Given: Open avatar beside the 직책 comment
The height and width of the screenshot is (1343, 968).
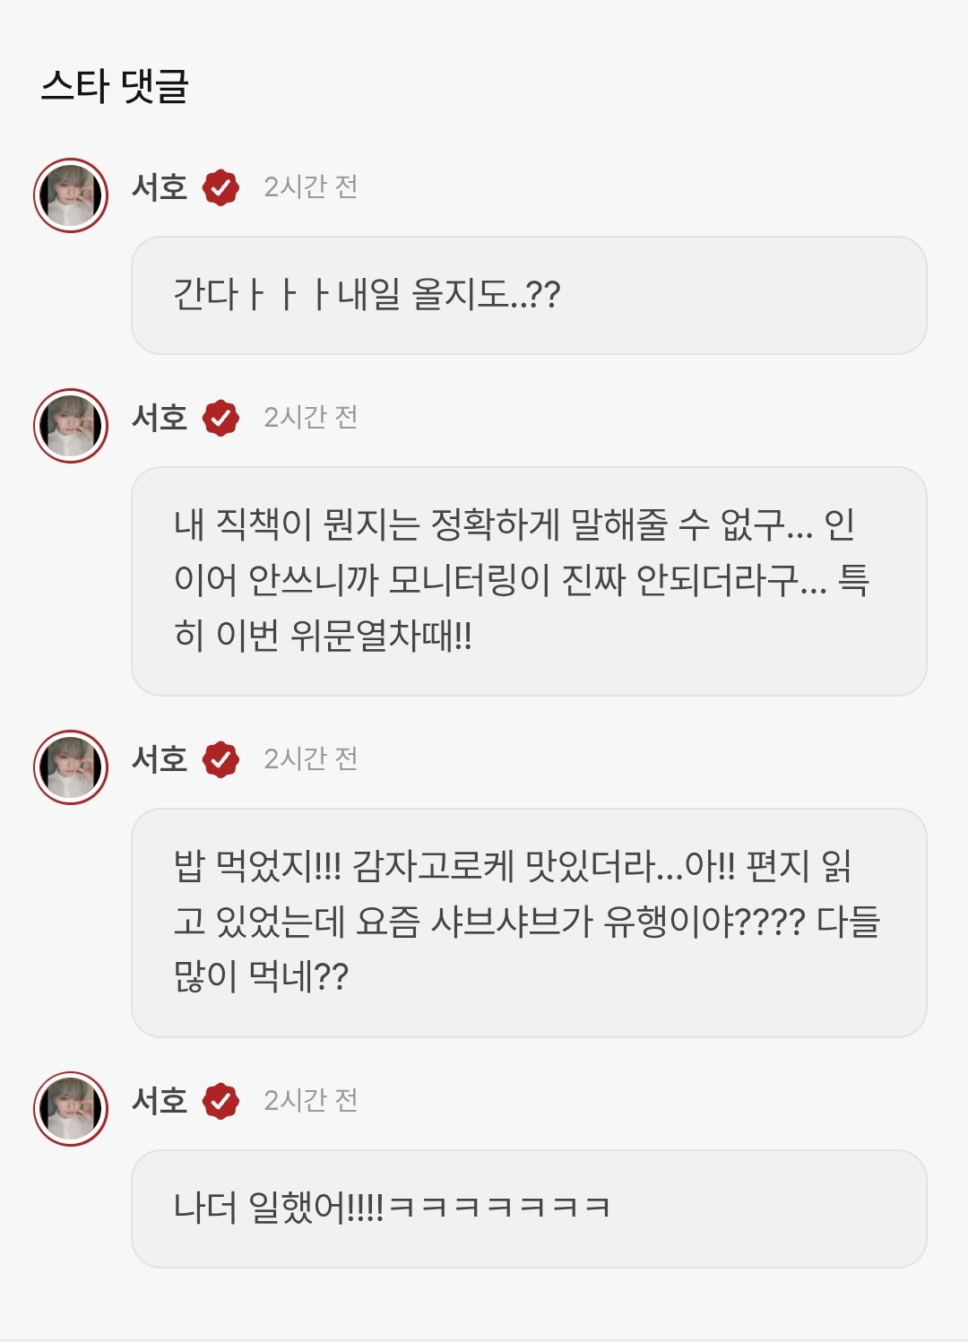Looking at the screenshot, I should [x=71, y=426].
